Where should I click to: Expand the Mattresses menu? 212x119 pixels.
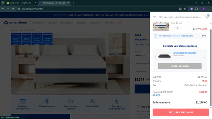(38, 23)
